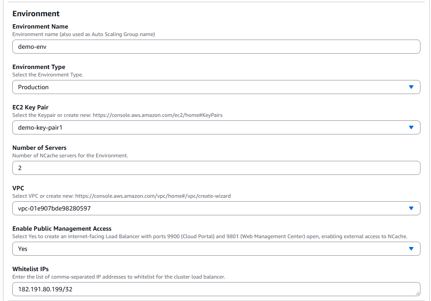The width and height of the screenshot is (431, 301).
Task: Click the Number of Servers label
Action: point(39,148)
